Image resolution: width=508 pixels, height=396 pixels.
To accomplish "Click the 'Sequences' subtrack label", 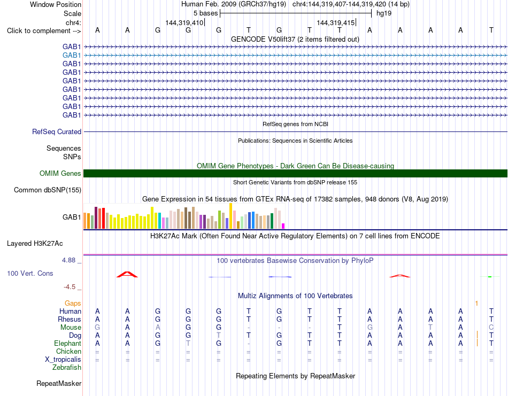I will click(64, 148).
